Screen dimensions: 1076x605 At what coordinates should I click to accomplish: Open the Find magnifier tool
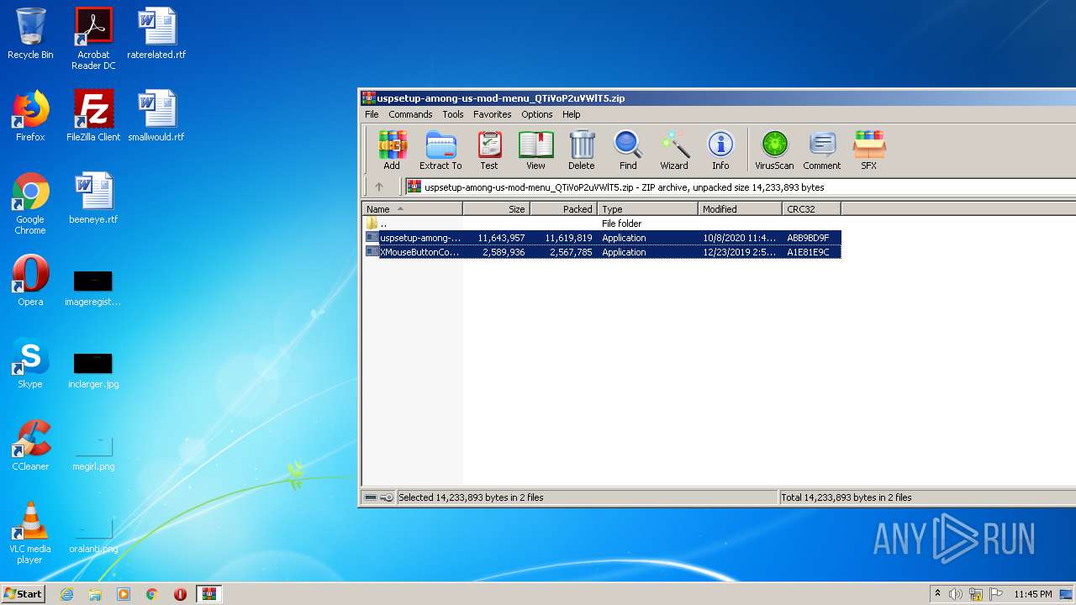628,150
